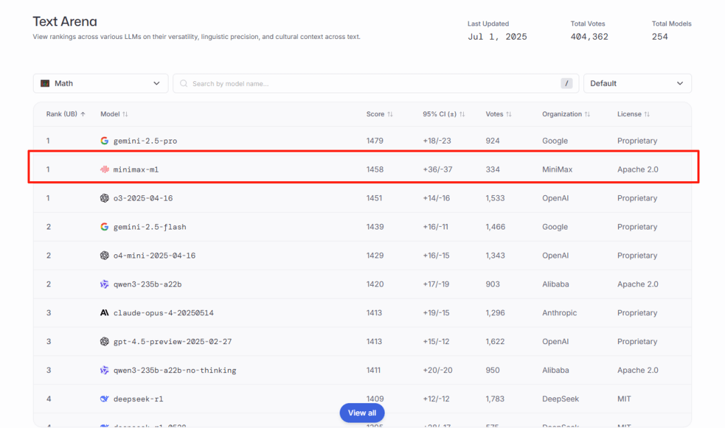The image size is (725, 428).
Task: Click the MIT license cell for deepseek-r1
Action: [624, 398]
